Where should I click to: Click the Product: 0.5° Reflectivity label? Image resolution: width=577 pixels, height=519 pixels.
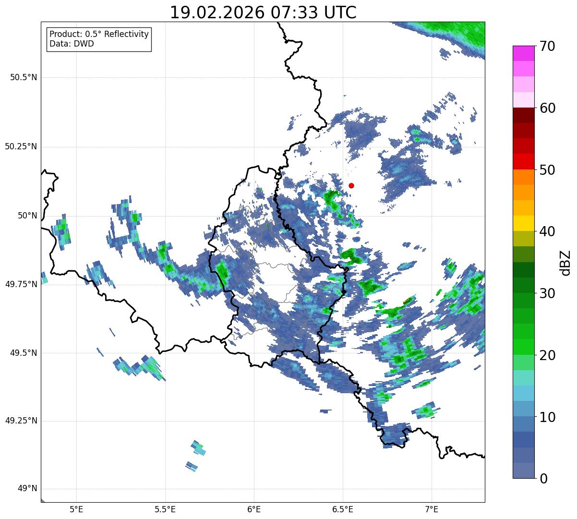click(99, 35)
